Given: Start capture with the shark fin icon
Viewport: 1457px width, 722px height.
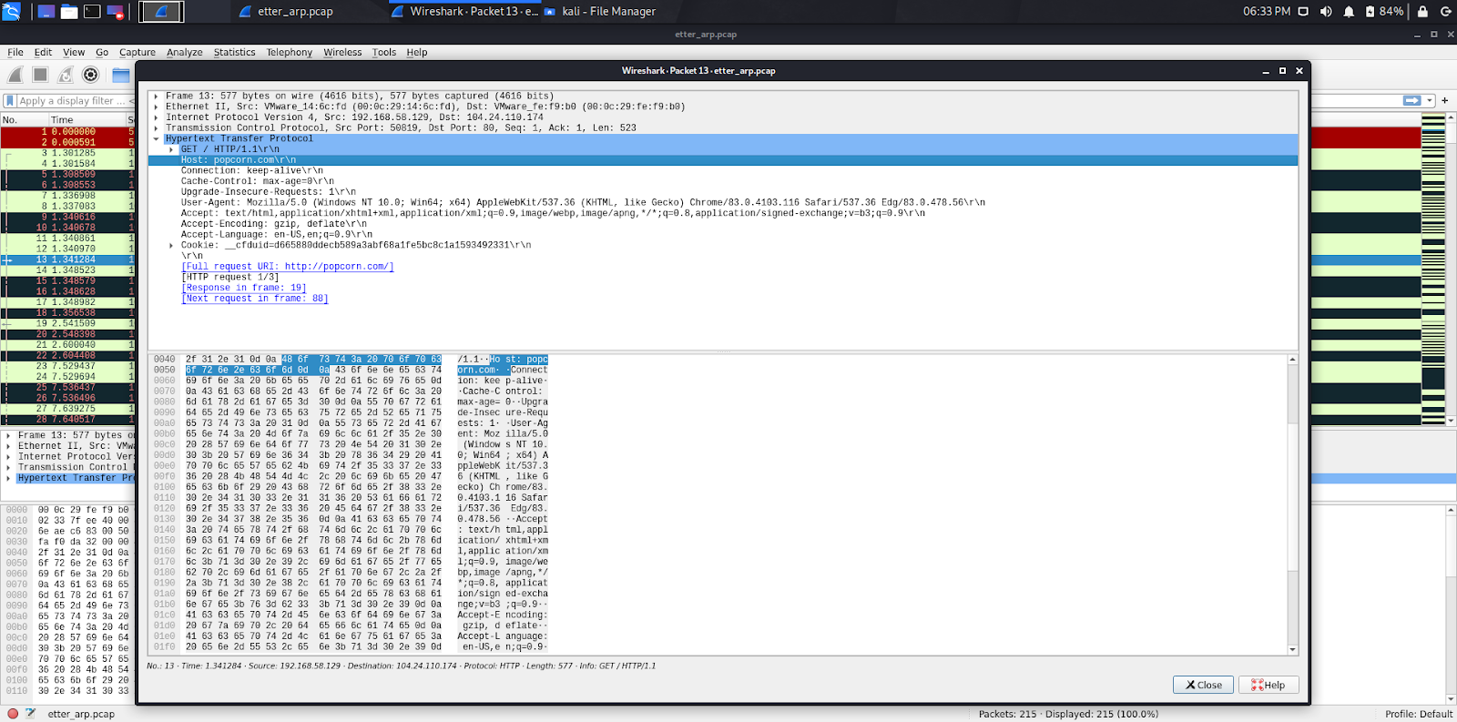Looking at the screenshot, I should point(15,75).
